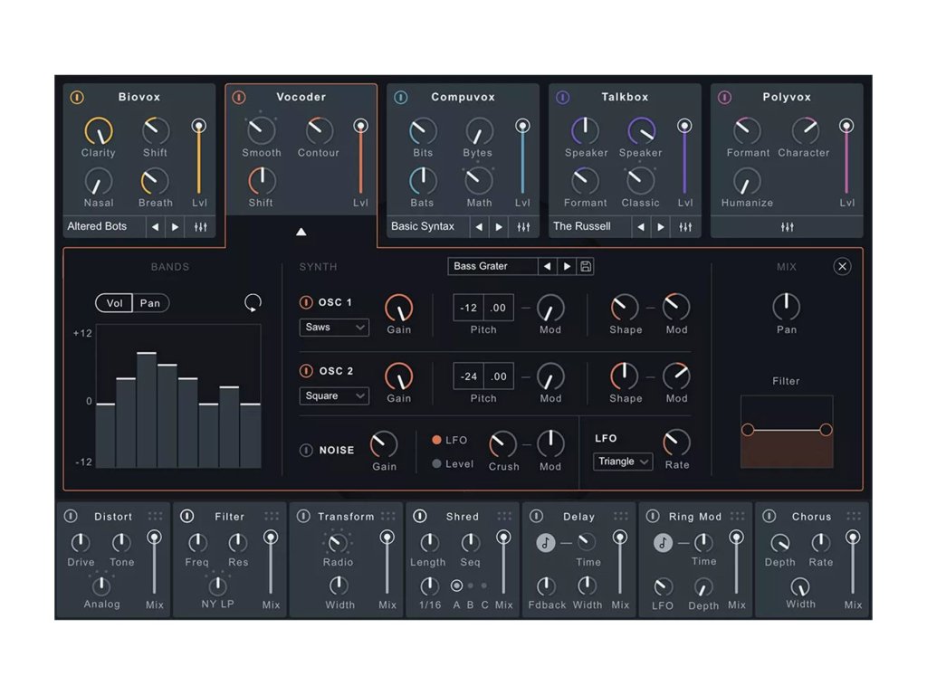Image resolution: width=927 pixels, height=695 pixels.
Task: Click the save preset floppy disk icon
Action: click(x=586, y=266)
